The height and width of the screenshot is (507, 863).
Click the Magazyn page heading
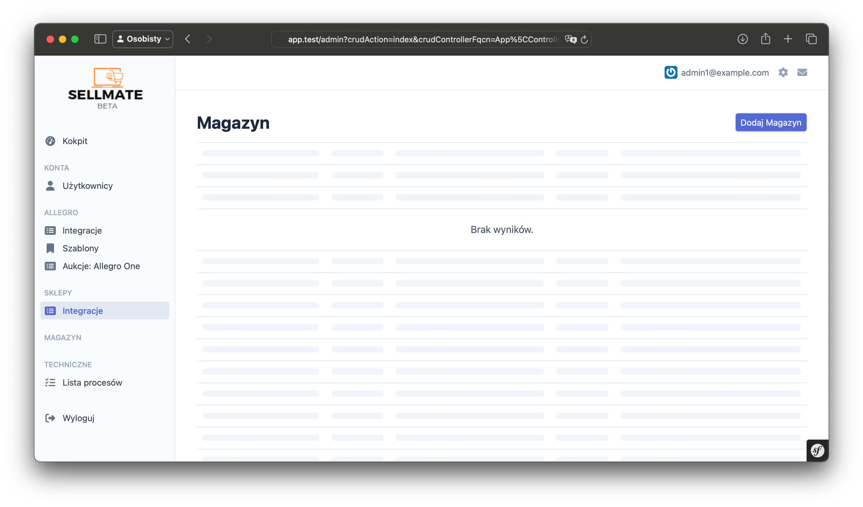[x=233, y=123]
